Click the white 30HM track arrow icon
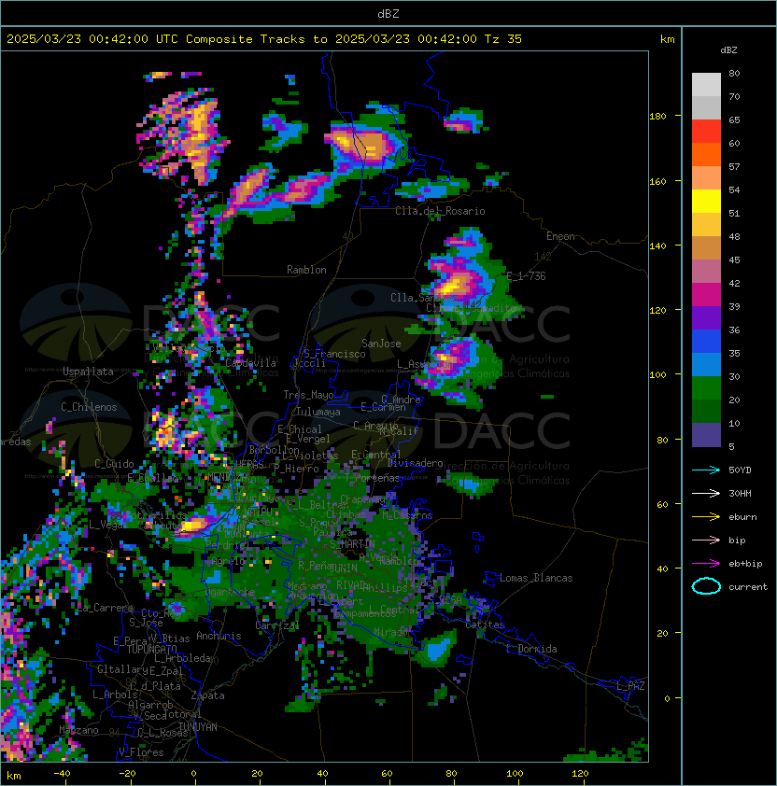 [706, 493]
